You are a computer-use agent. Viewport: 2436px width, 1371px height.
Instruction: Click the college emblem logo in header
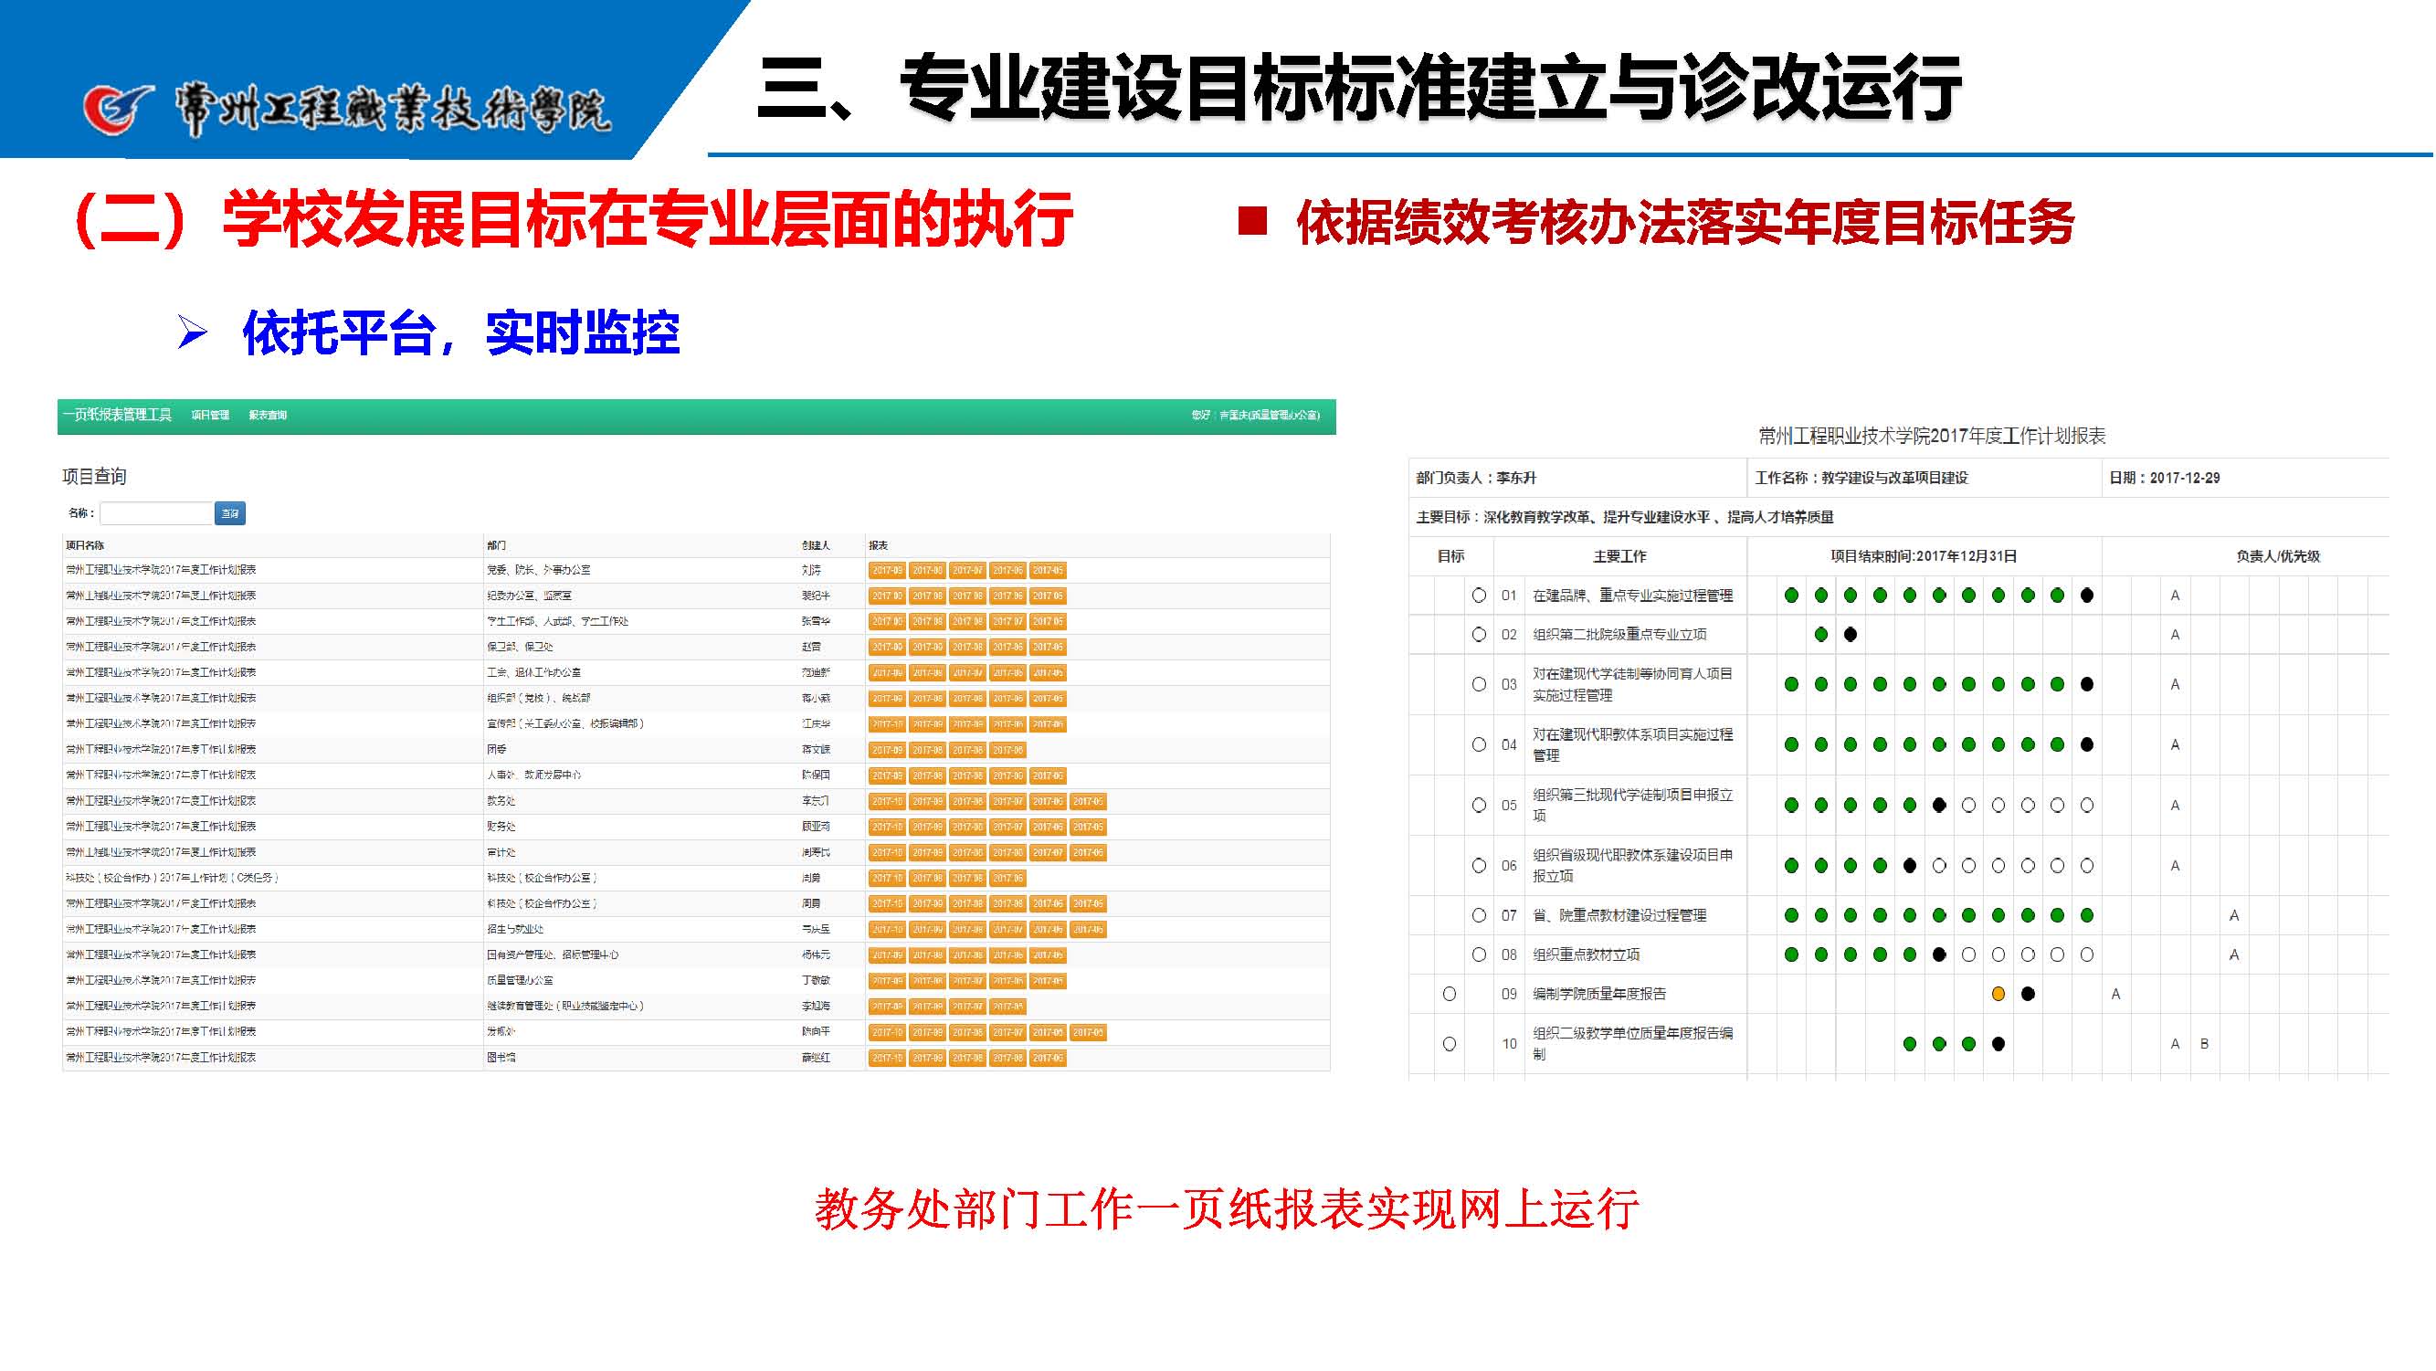(118, 110)
